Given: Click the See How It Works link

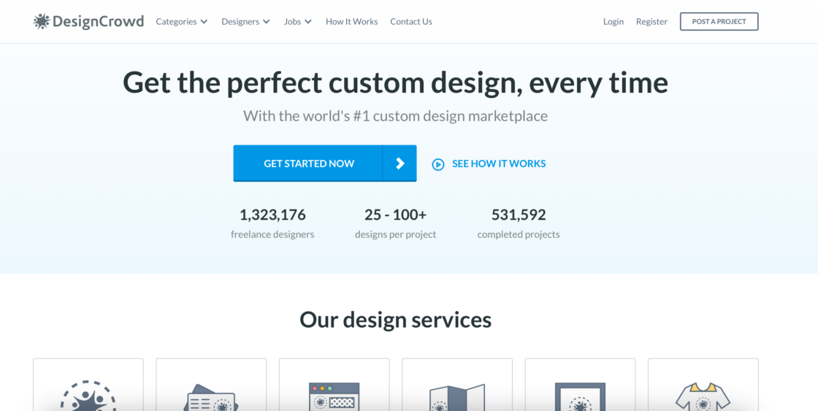Looking at the screenshot, I should [x=499, y=164].
